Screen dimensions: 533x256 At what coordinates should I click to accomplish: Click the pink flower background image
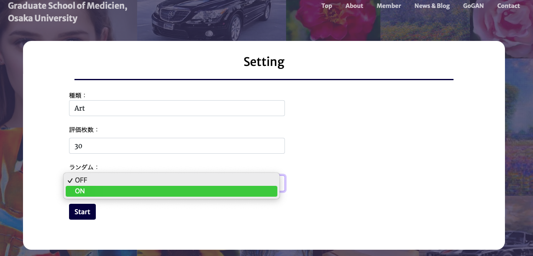click(x=333, y=20)
